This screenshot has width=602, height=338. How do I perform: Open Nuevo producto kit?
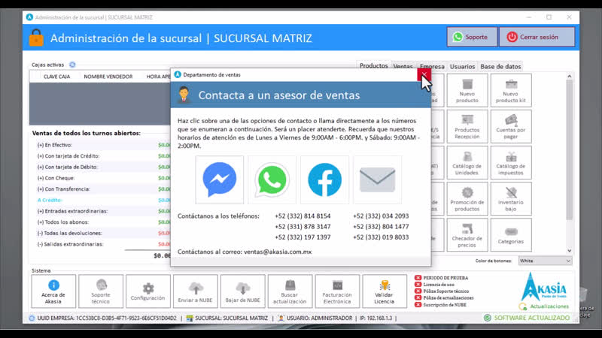(511, 90)
